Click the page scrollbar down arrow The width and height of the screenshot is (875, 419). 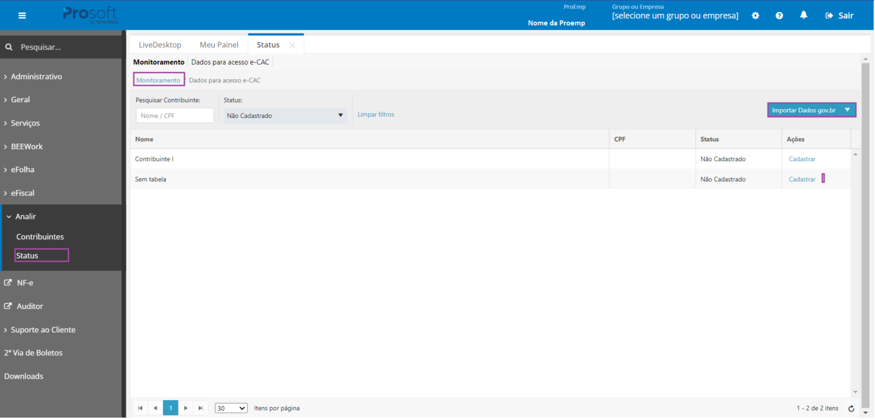tap(865, 413)
